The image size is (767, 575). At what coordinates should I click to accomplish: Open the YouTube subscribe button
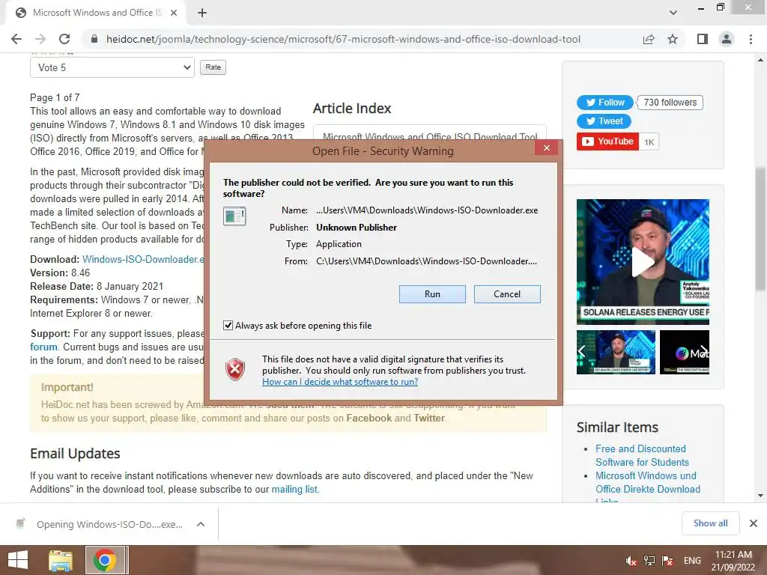(x=607, y=142)
